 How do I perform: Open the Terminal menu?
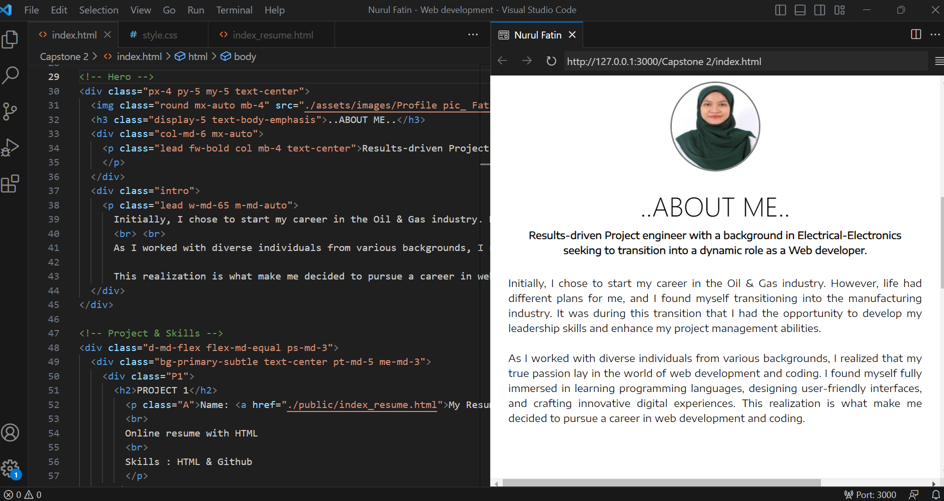pos(234,10)
